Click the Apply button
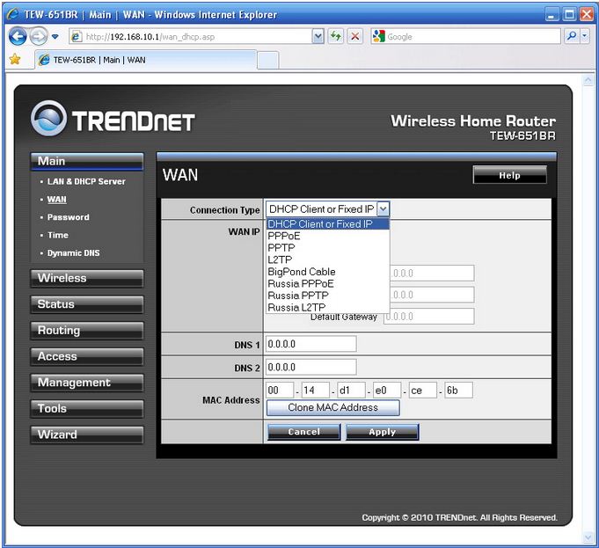Viewport: 599px width, 548px height. coord(382,432)
